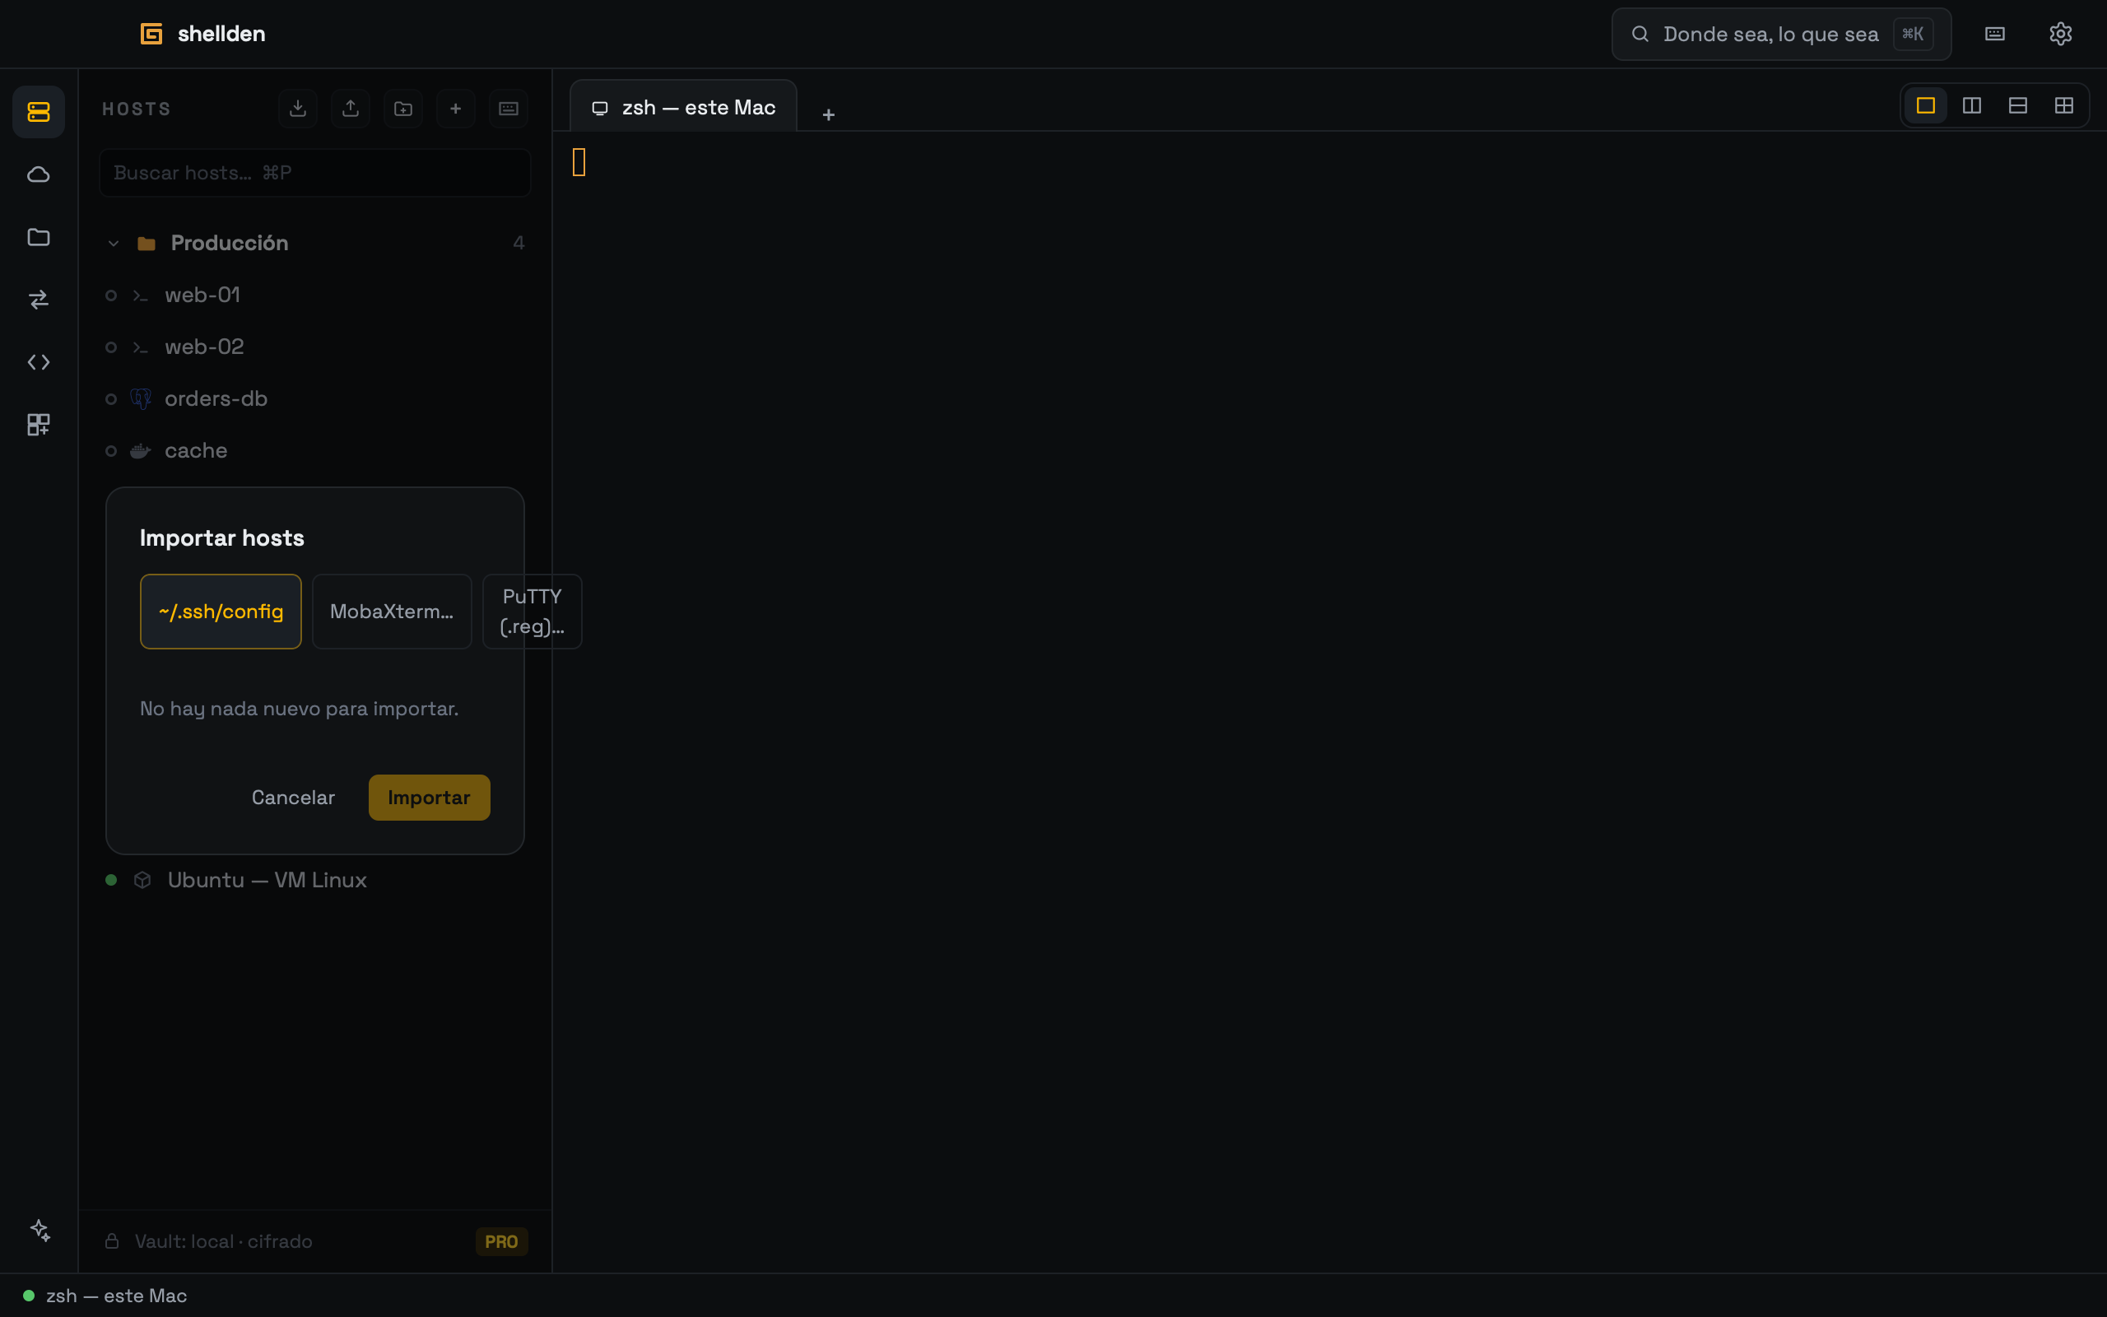
Task: Click the import hosts download icon
Action: click(298, 108)
